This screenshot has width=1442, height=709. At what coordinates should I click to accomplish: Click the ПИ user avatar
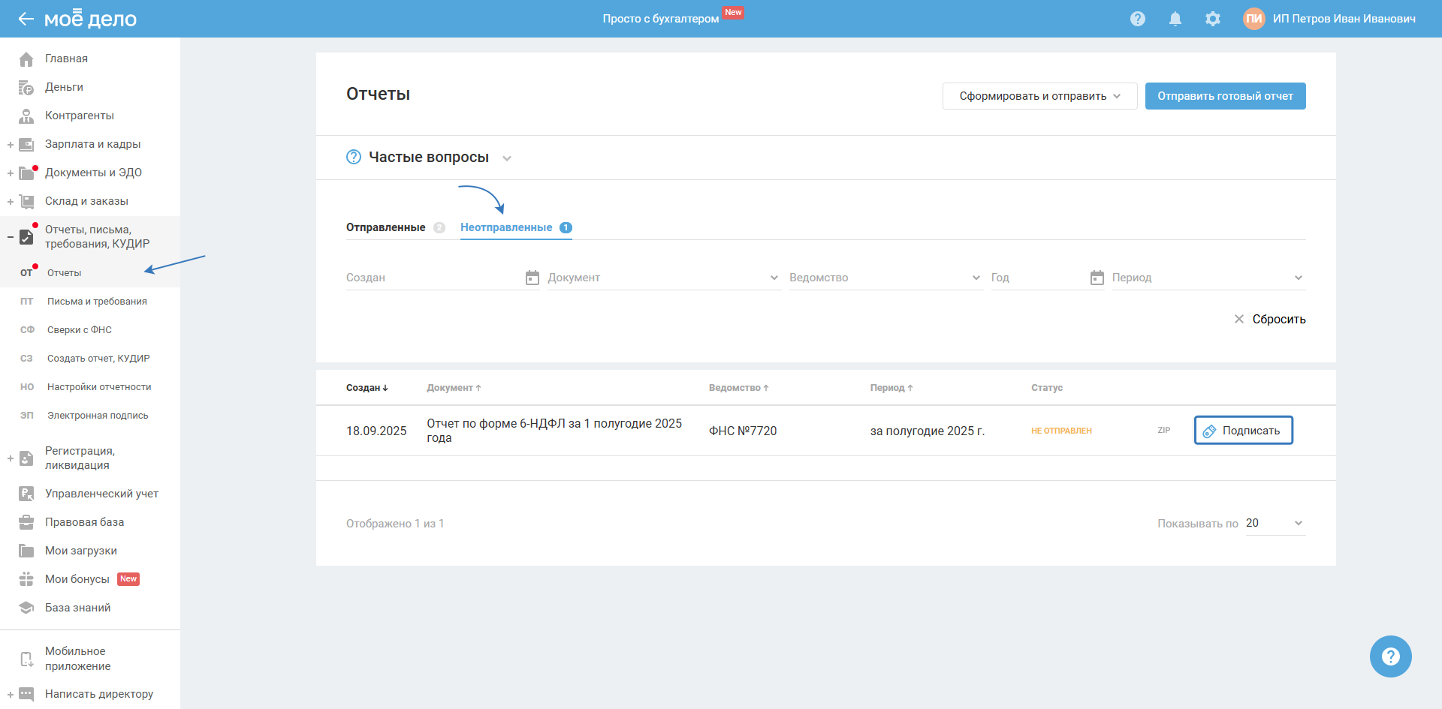pos(1253,19)
